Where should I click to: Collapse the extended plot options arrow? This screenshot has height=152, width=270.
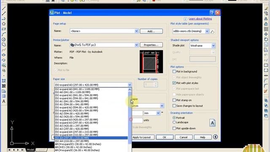pyautogui.click(x=215, y=137)
